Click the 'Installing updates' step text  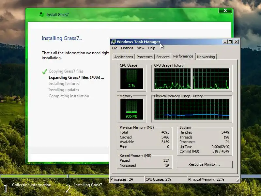coord(64,90)
